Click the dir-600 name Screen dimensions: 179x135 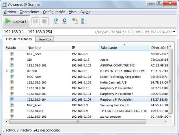point(32,71)
